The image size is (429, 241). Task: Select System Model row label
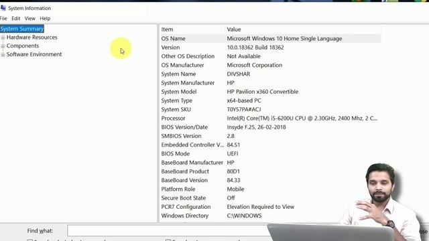point(179,92)
